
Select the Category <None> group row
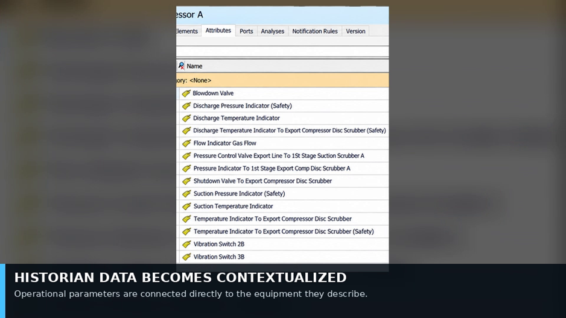click(282, 80)
